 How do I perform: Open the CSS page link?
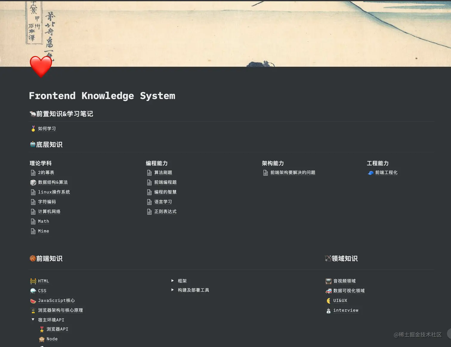[x=42, y=291]
